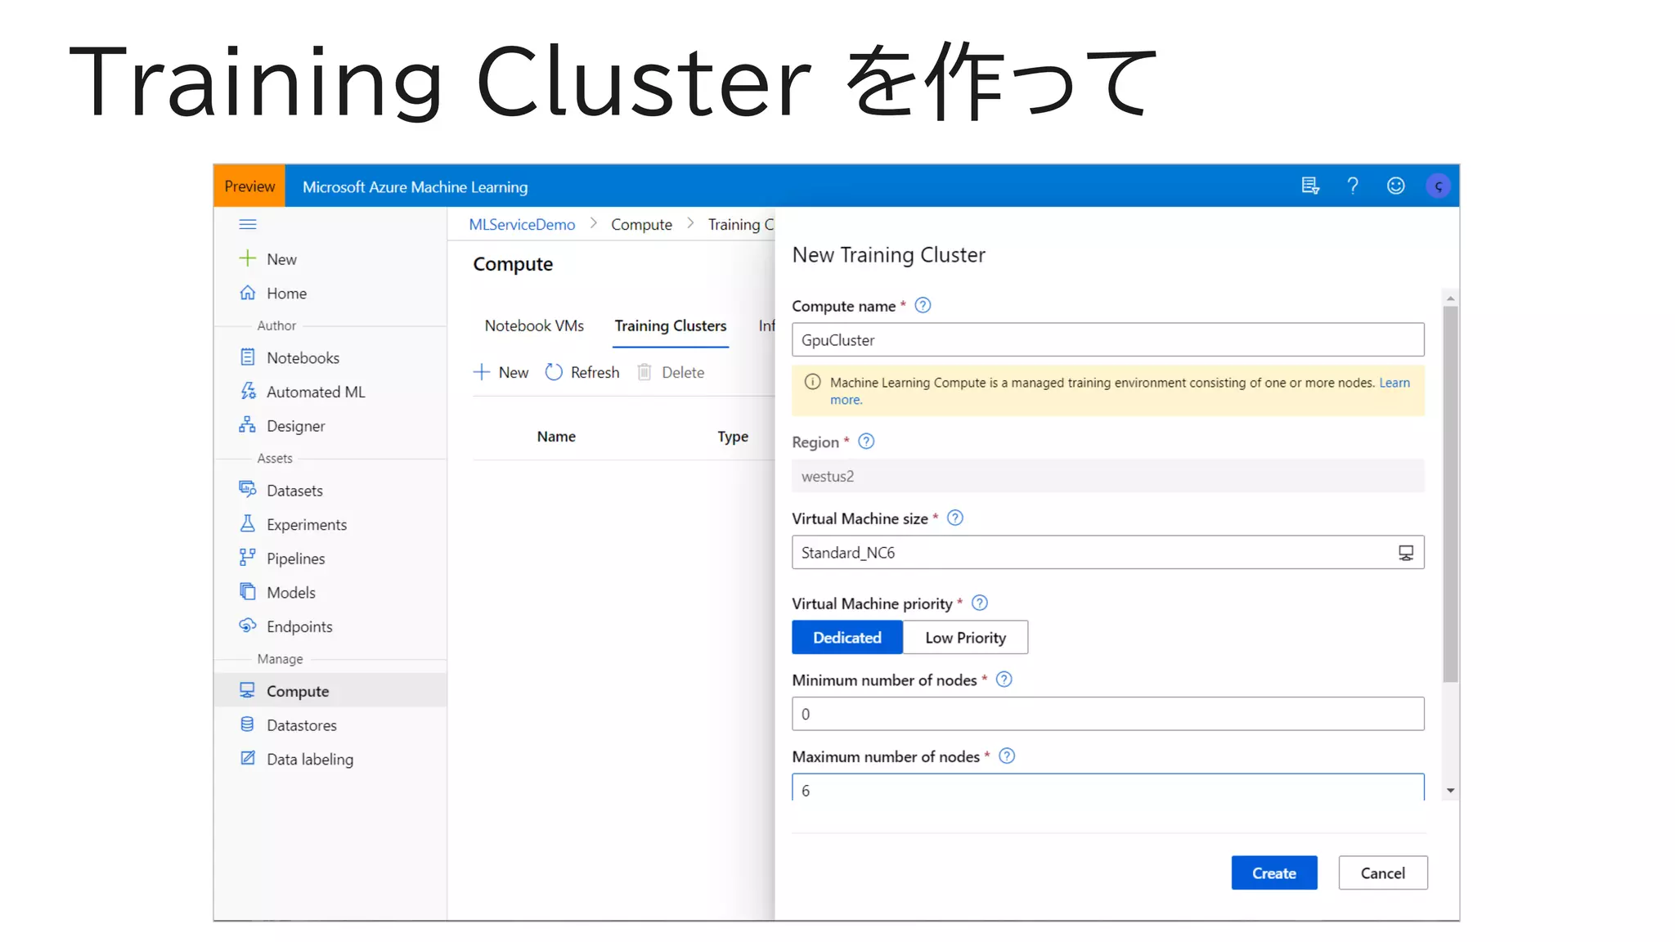Image resolution: width=1675 pixels, height=942 pixels.
Task: Switch to the Training Clusters tab
Action: coord(671,325)
